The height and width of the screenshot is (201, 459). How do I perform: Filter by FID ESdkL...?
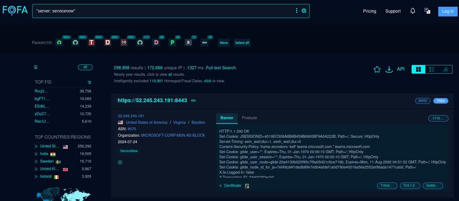(42, 106)
